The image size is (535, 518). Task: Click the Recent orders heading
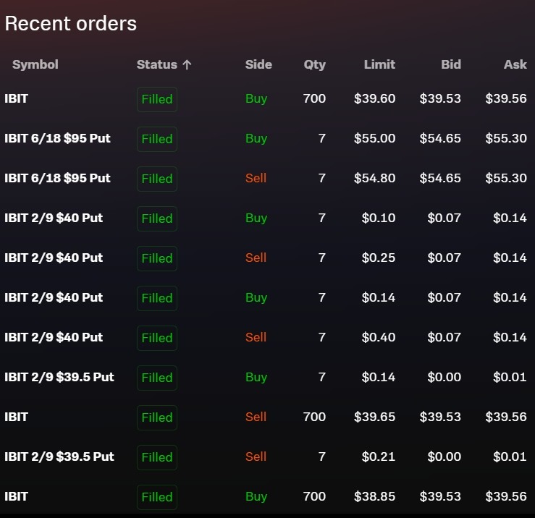click(x=71, y=24)
